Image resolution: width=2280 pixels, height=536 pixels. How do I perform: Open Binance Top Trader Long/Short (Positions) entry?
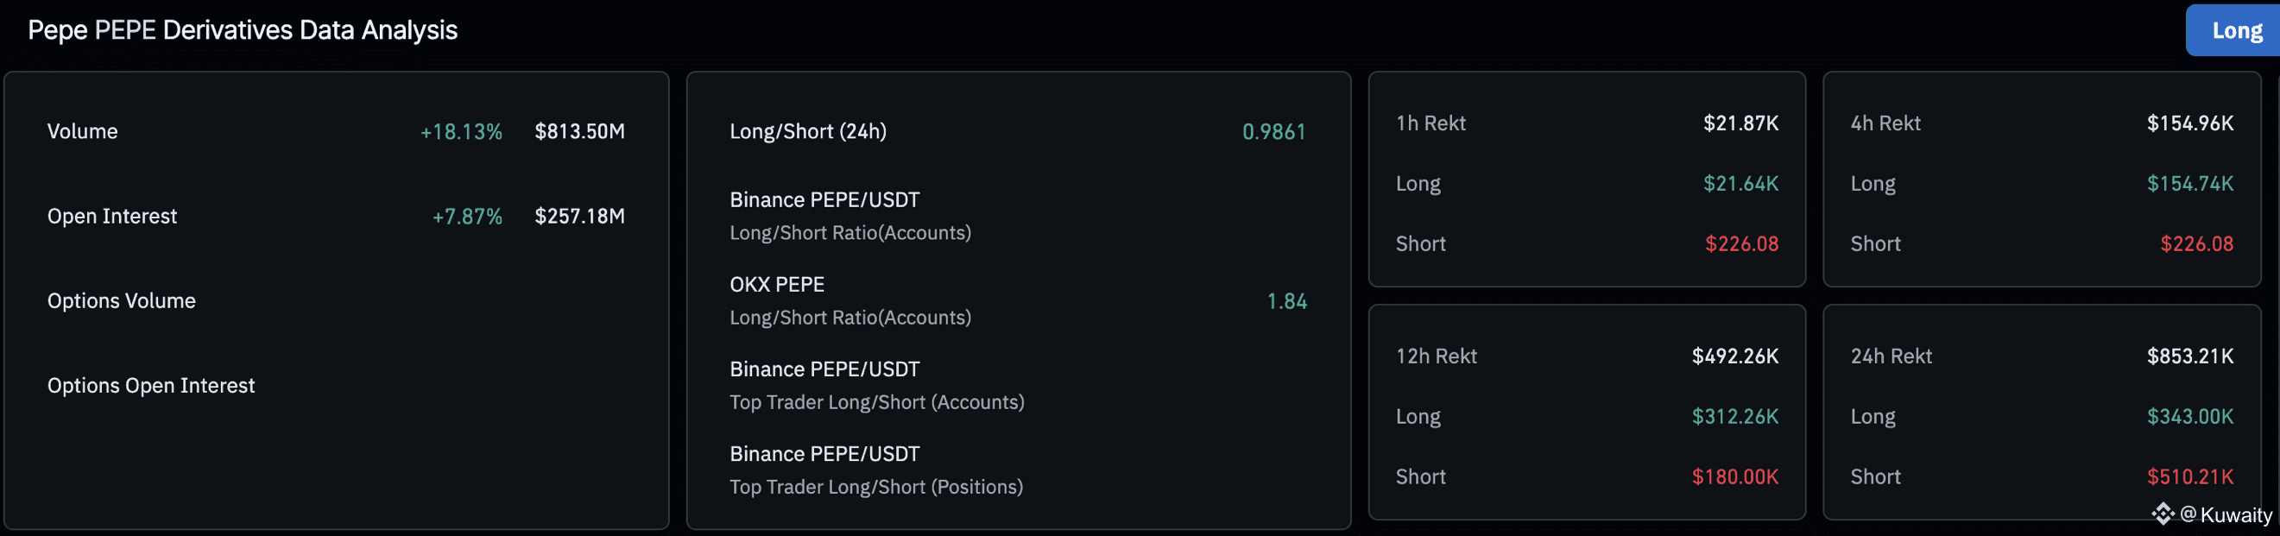coord(875,487)
